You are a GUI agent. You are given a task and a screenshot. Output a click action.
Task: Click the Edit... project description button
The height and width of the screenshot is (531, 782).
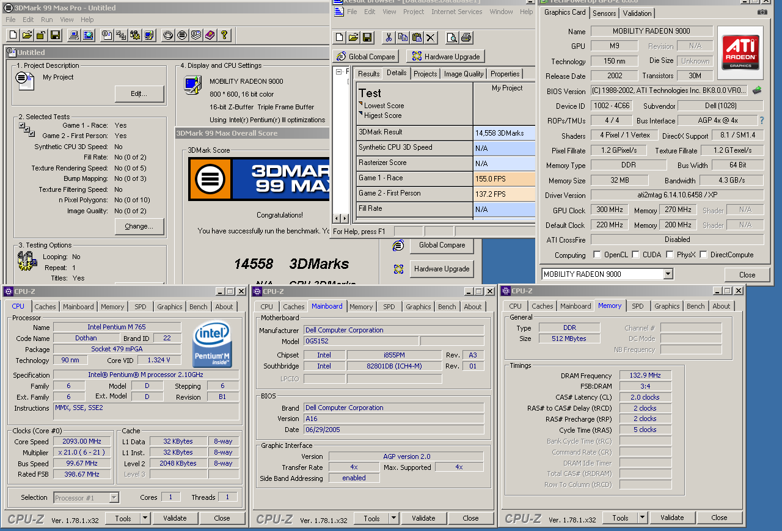[x=139, y=93]
